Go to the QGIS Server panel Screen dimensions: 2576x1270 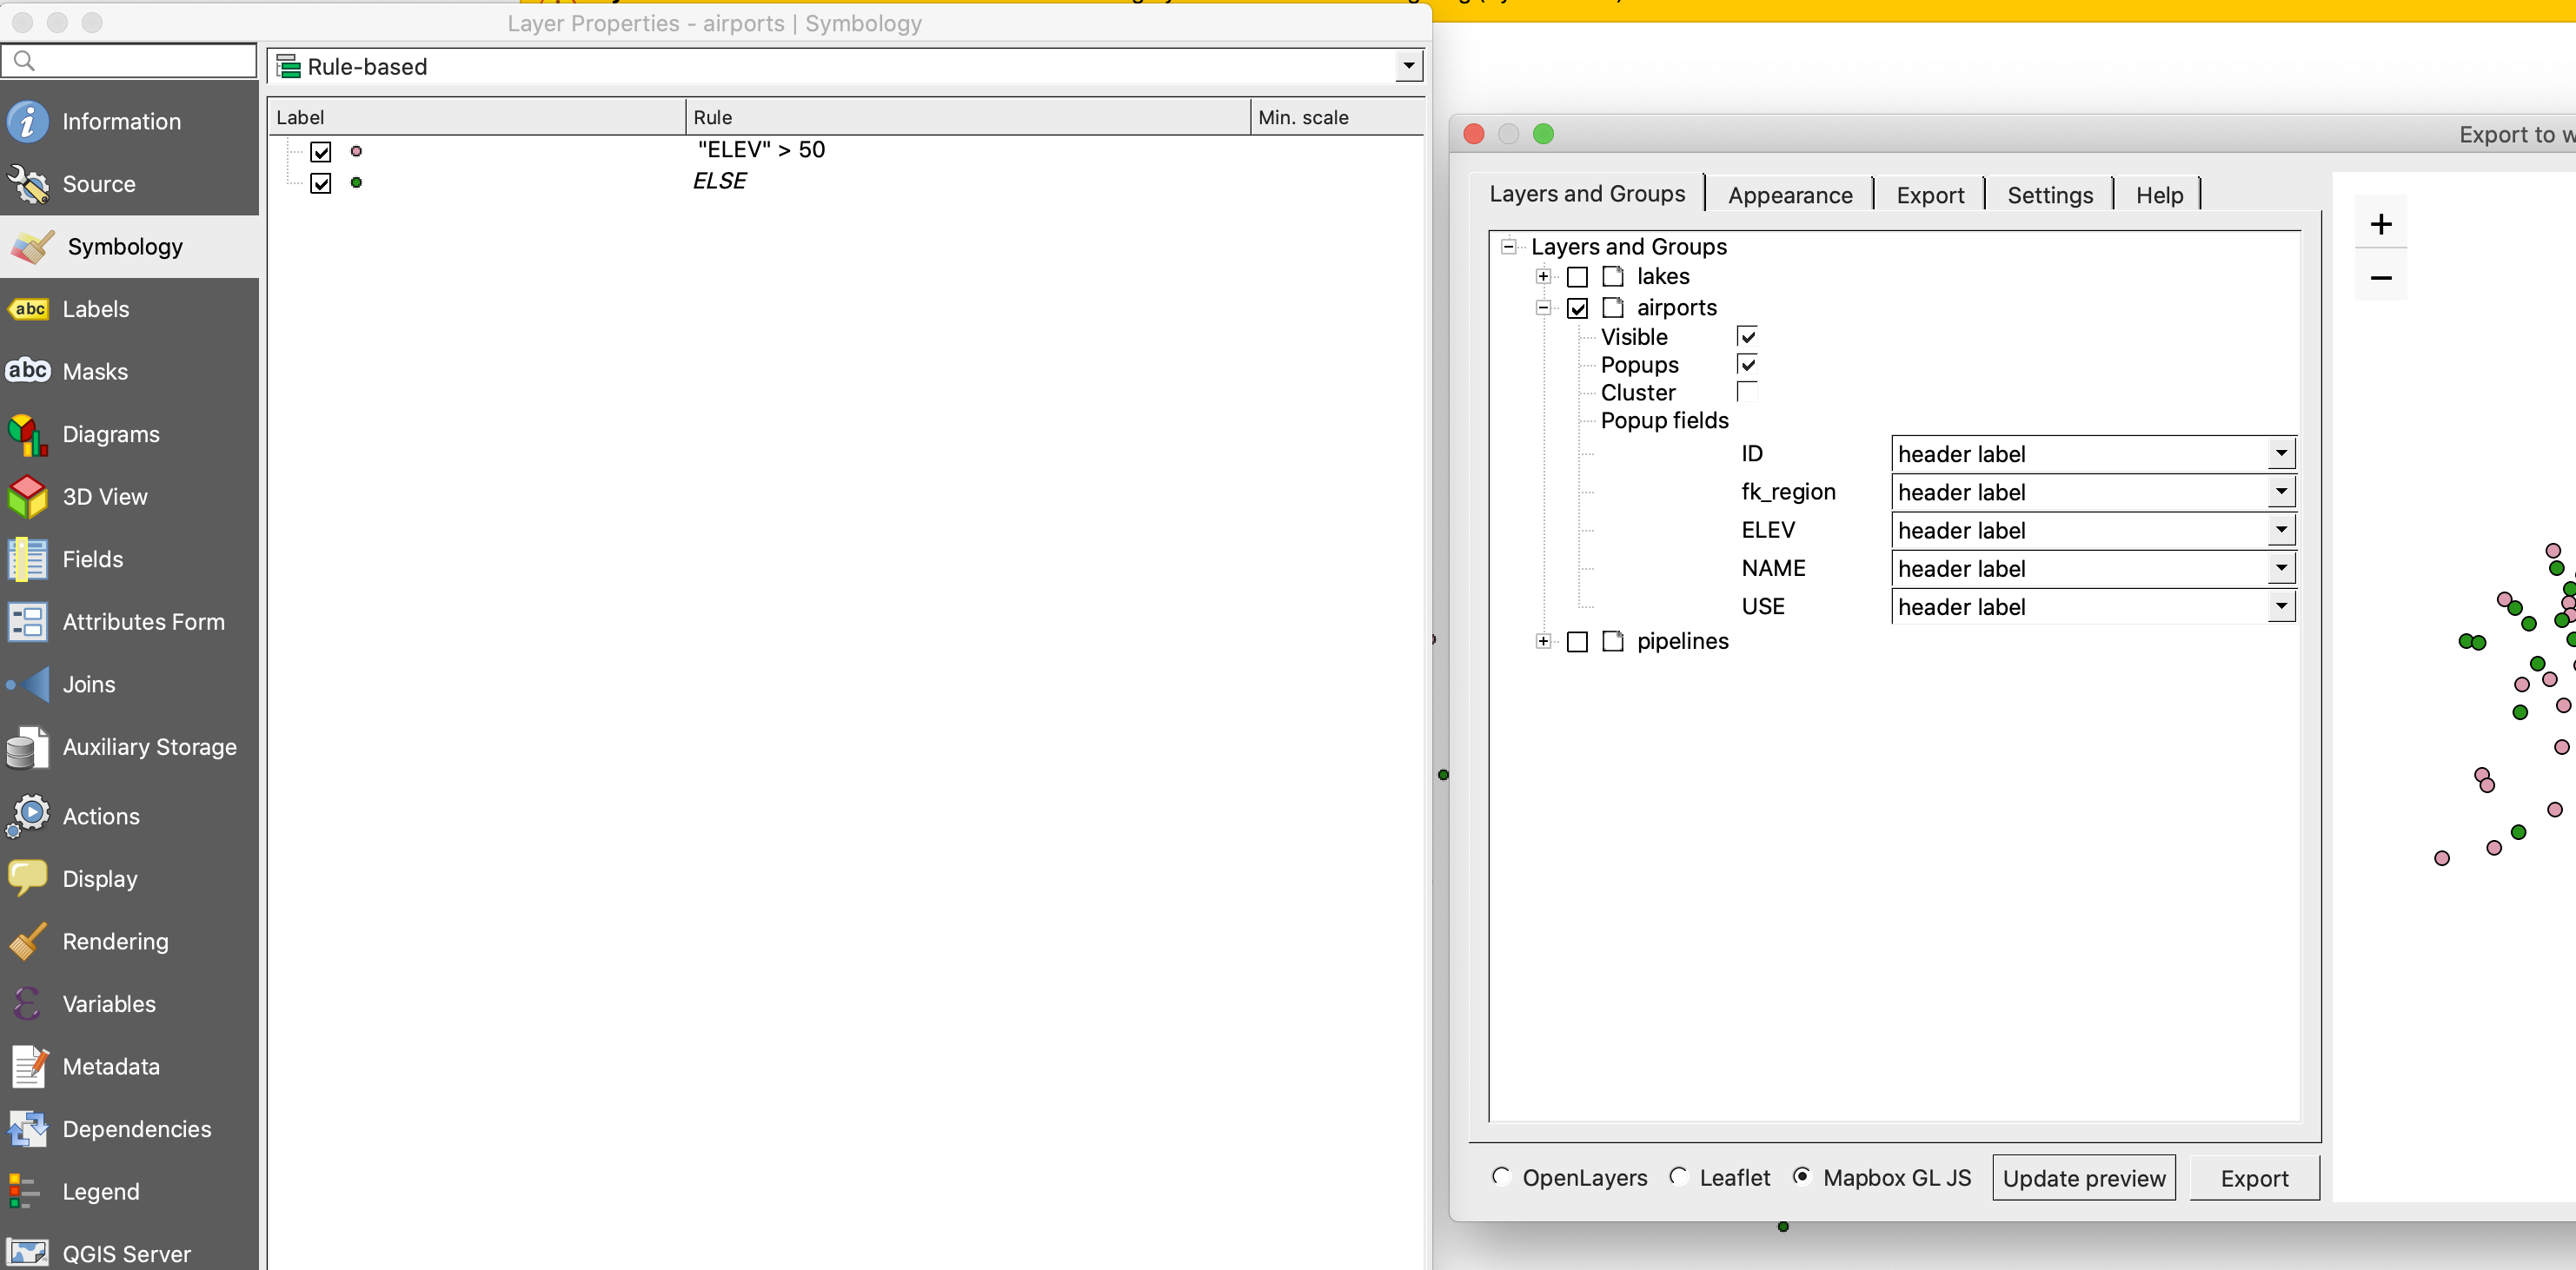[x=126, y=1254]
